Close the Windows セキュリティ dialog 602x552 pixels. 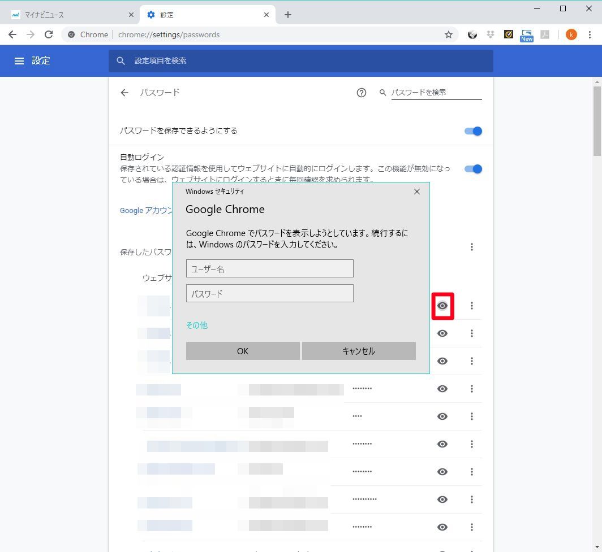pyautogui.click(x=417, y=192)
